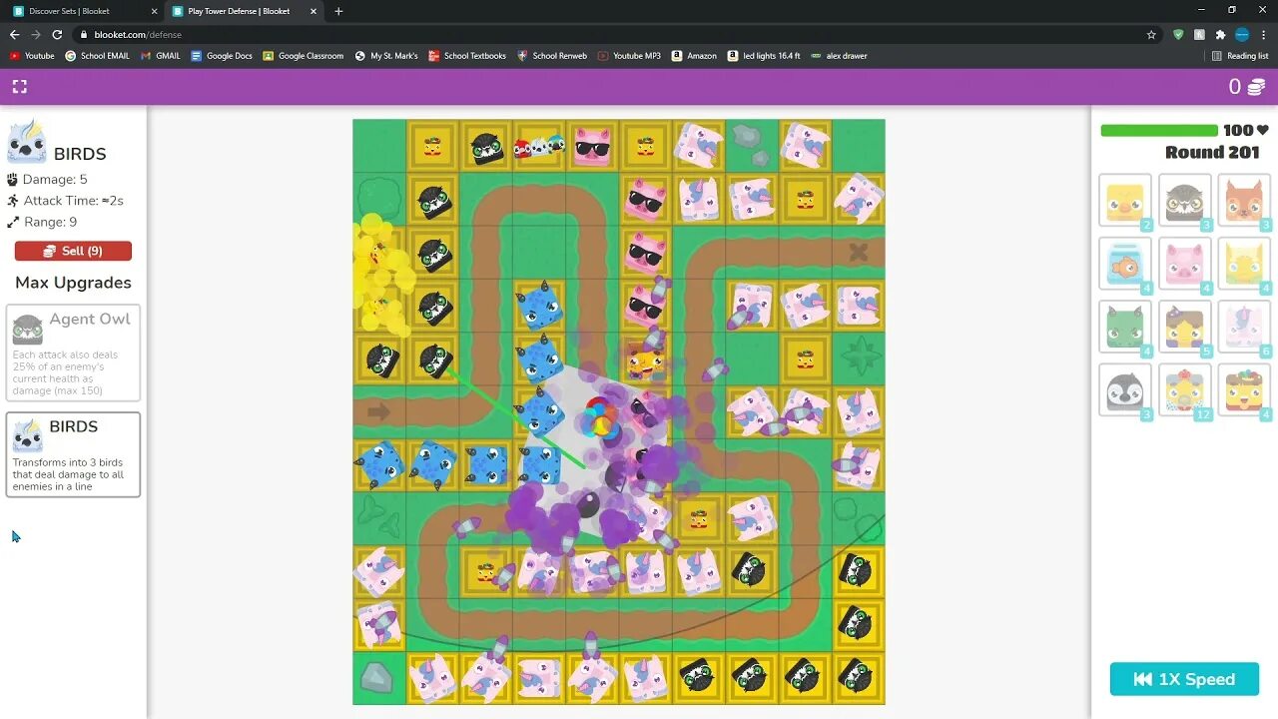
Task: Select the Goldfish bowl tower
Action: point(1125,265)
